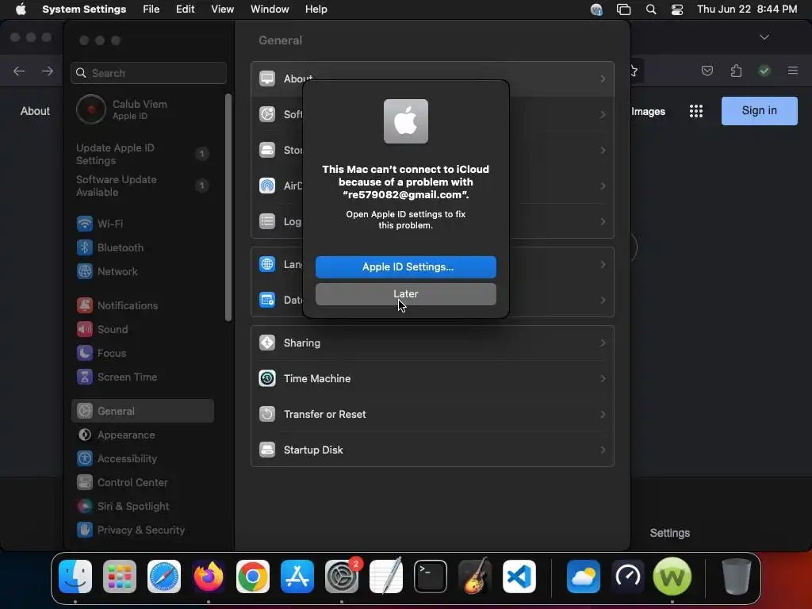Open the Startup Disk row

(432, 450)
